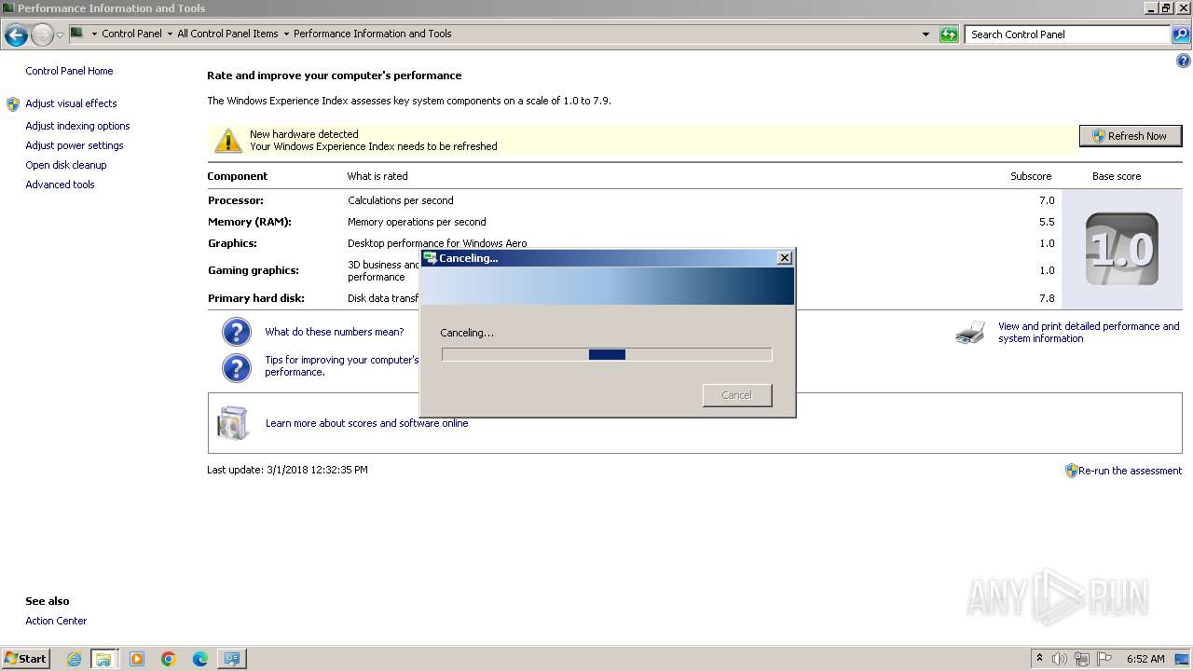Click the shield icon beside Adjust visual effects
The image size is (1193, 671).
click(x=13, y=103)
